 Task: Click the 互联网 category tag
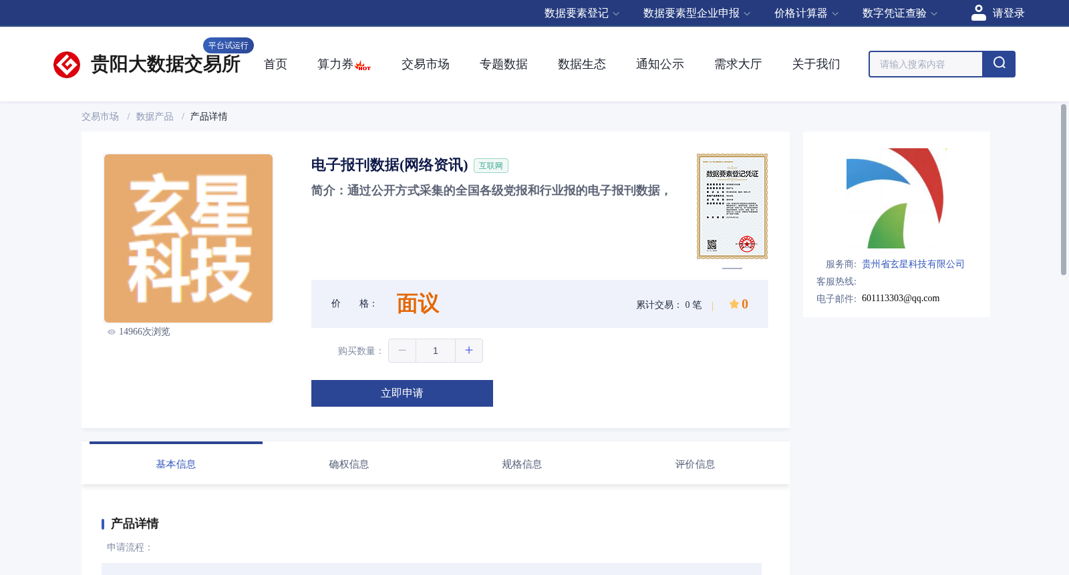491,166
